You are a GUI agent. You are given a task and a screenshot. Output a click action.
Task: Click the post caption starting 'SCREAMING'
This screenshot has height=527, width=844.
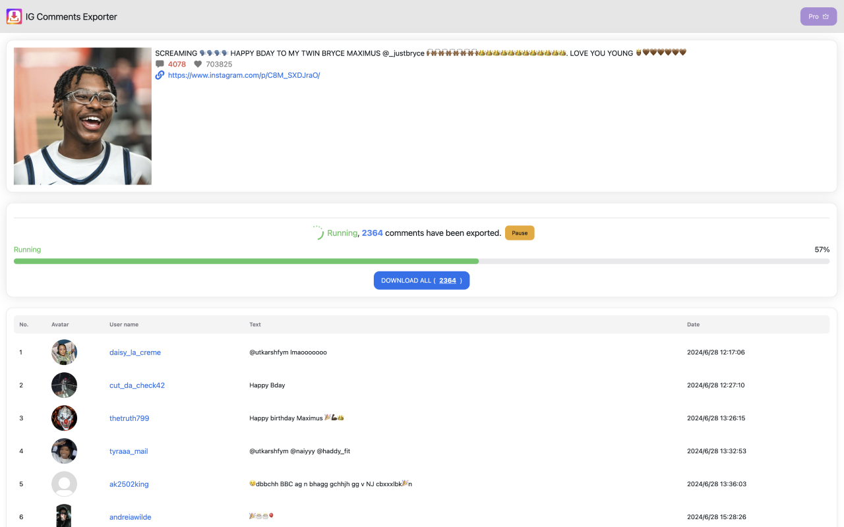(421, 53)
